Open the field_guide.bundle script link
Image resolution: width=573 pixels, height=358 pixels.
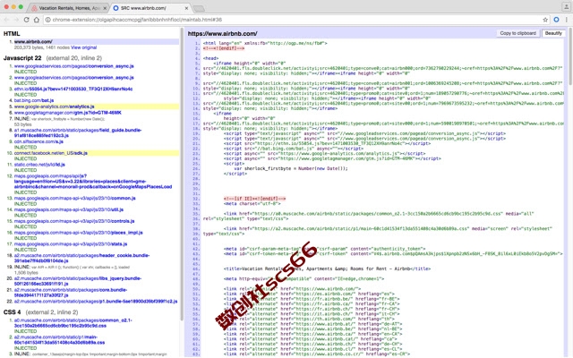pyautogui.click(x=78, y=132)
